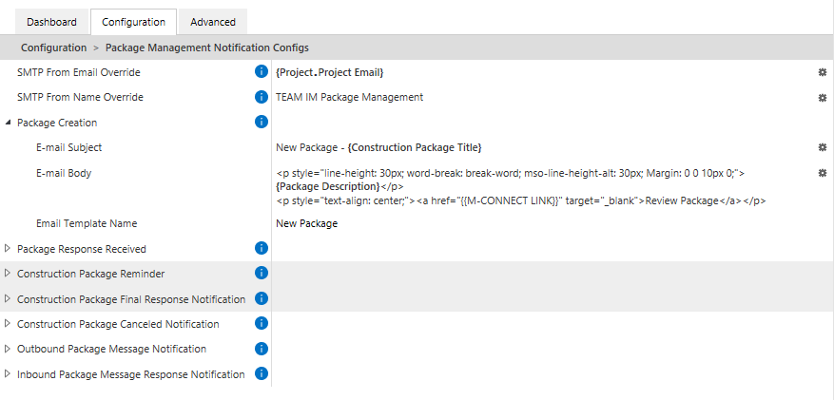Switch to the Dashboard tab

[51, 22]
